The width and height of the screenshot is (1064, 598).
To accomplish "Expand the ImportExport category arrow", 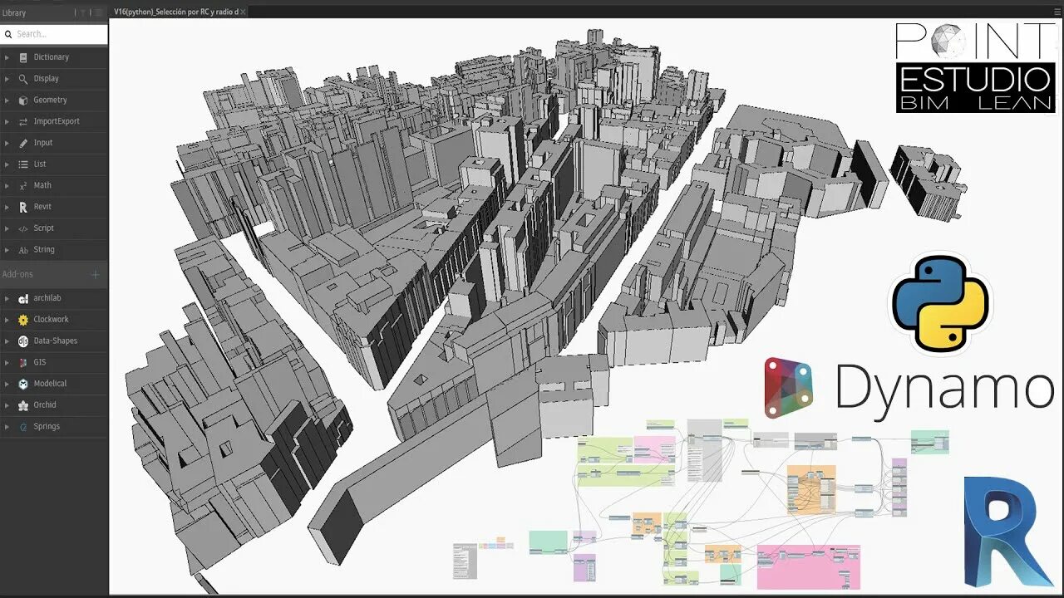I will click(7, 121).
